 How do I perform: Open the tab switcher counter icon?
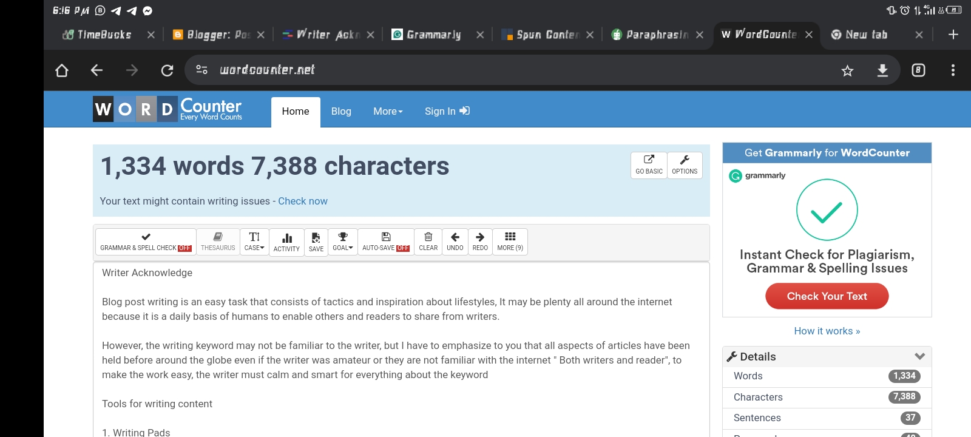tap(918, 70)
